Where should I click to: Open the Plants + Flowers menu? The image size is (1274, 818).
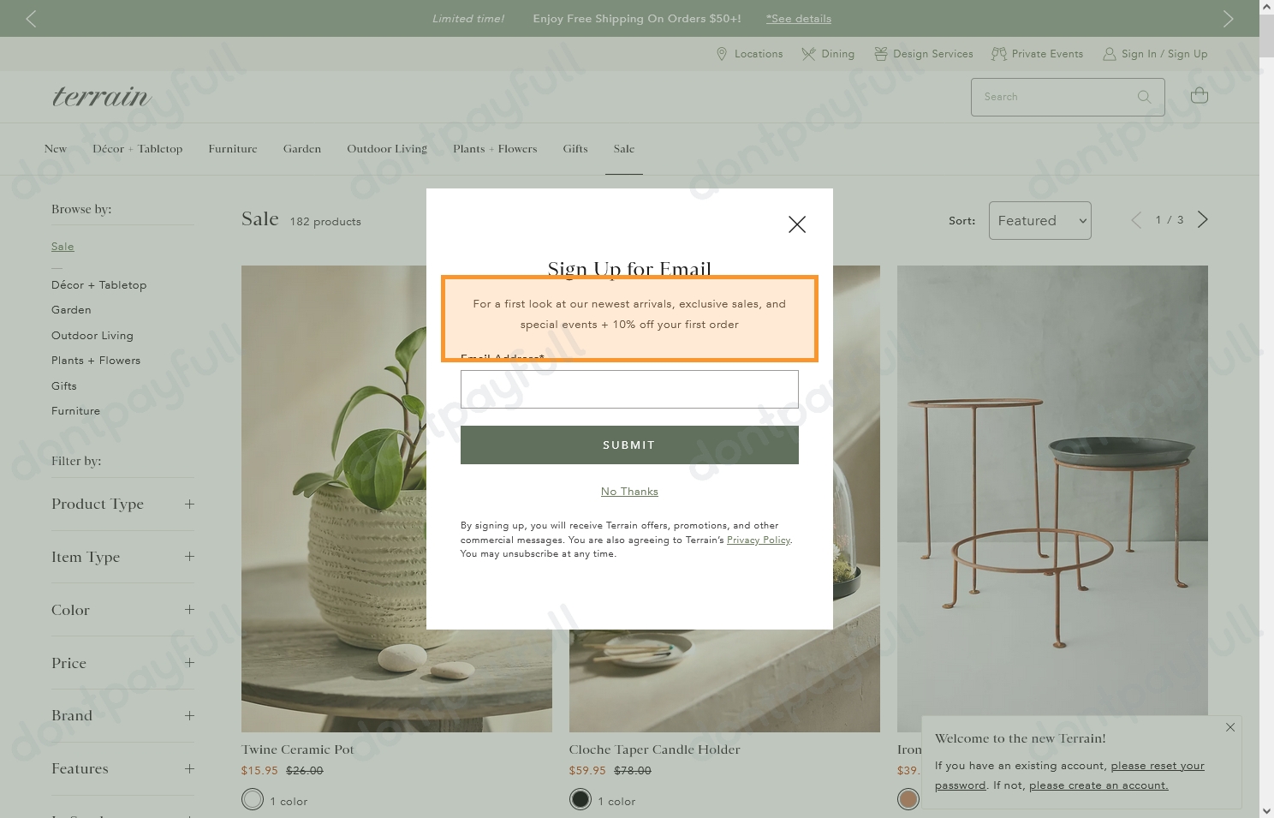[495, 149]
